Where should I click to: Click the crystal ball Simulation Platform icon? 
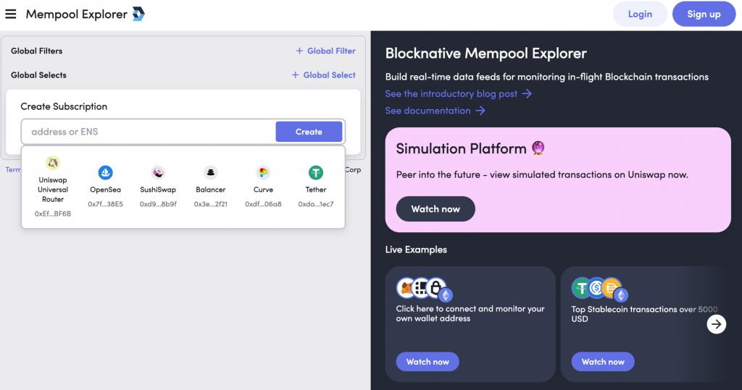[538, 148]
